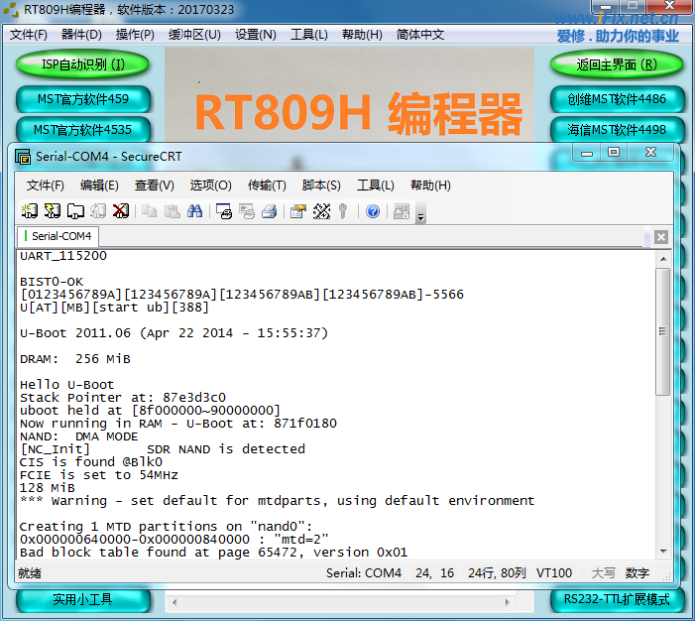Open RT809H 帮助(H) menu

point(362,34)
